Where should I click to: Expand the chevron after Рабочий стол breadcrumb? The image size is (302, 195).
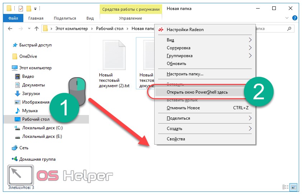[x=127, y=29]
